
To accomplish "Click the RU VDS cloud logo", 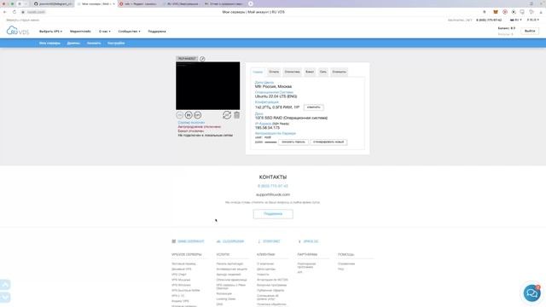I will point(17,31).
